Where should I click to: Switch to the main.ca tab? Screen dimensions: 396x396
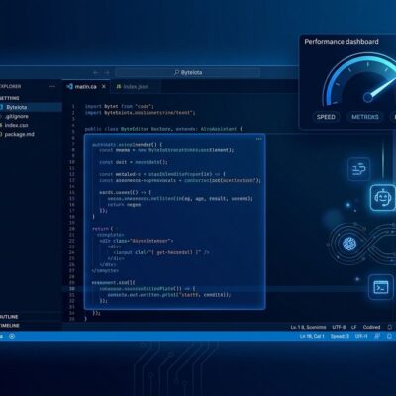coord(86,87)
